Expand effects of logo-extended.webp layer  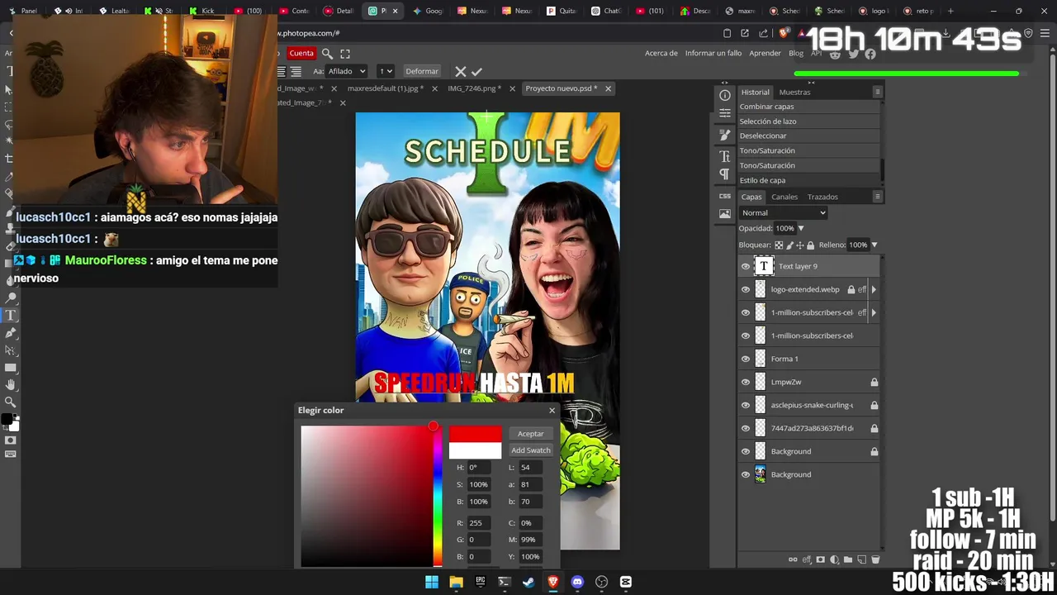(874, 289)
